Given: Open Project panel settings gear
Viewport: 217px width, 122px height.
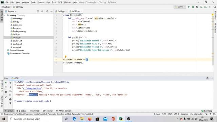Looking at the screenshot, I should pos(47,11).
